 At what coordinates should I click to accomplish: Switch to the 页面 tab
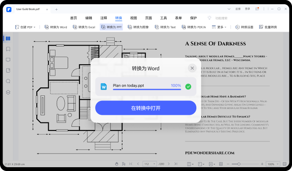[x=149, y=18]
